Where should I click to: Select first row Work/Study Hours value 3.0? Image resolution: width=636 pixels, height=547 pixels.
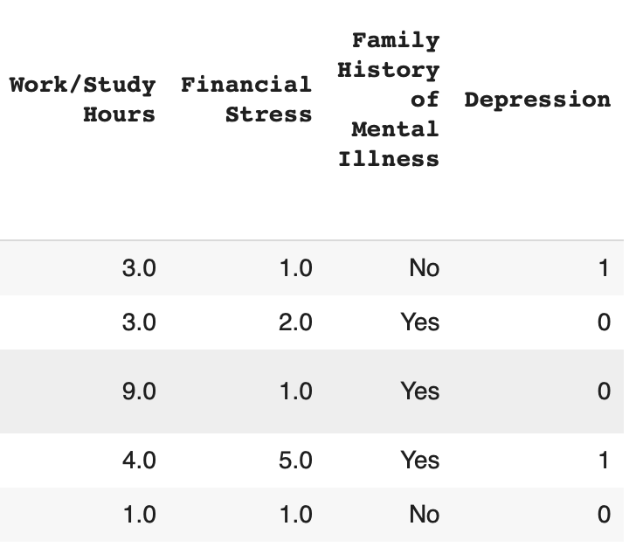pyautogui.click(x=139, y=268)
